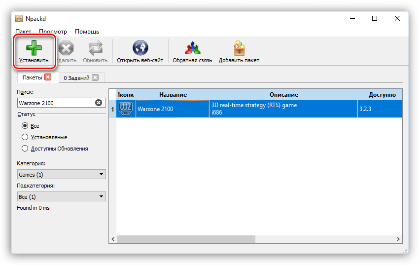Open the Пакет menu
Viewport: 420px width, 265px height.
click(x=23, y=32)
